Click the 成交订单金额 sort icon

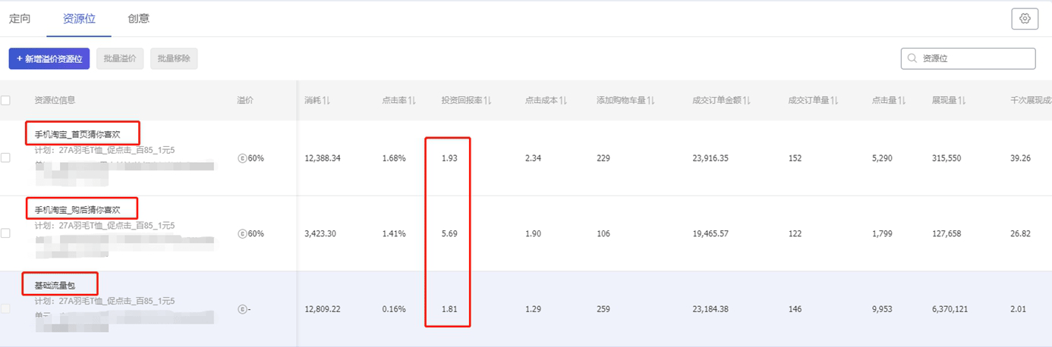(747, 101)
